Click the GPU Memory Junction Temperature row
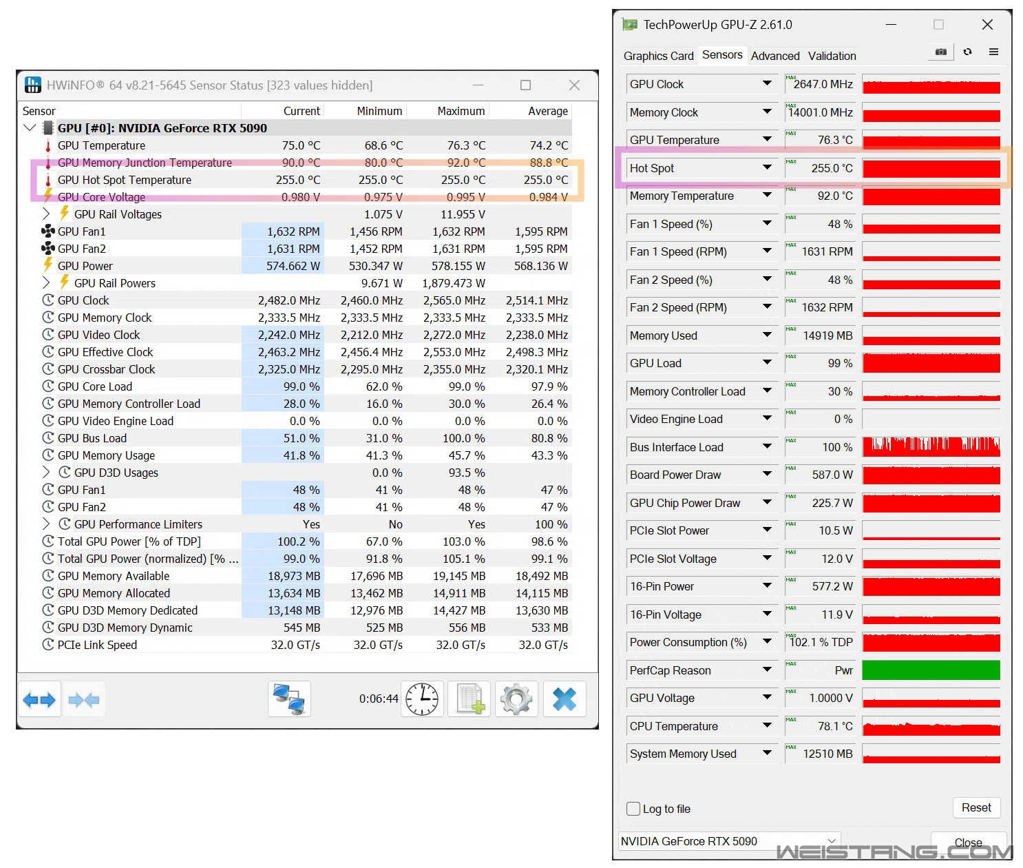The image size is (1023, 868). coord(297,163)
